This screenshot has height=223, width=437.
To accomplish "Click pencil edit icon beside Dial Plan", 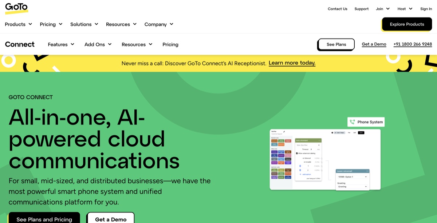I will [284, 132].
